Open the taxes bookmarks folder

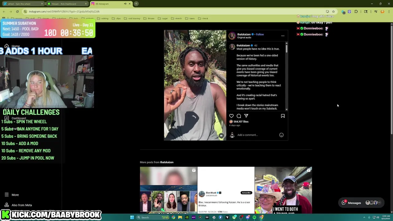tap(190, 18)
